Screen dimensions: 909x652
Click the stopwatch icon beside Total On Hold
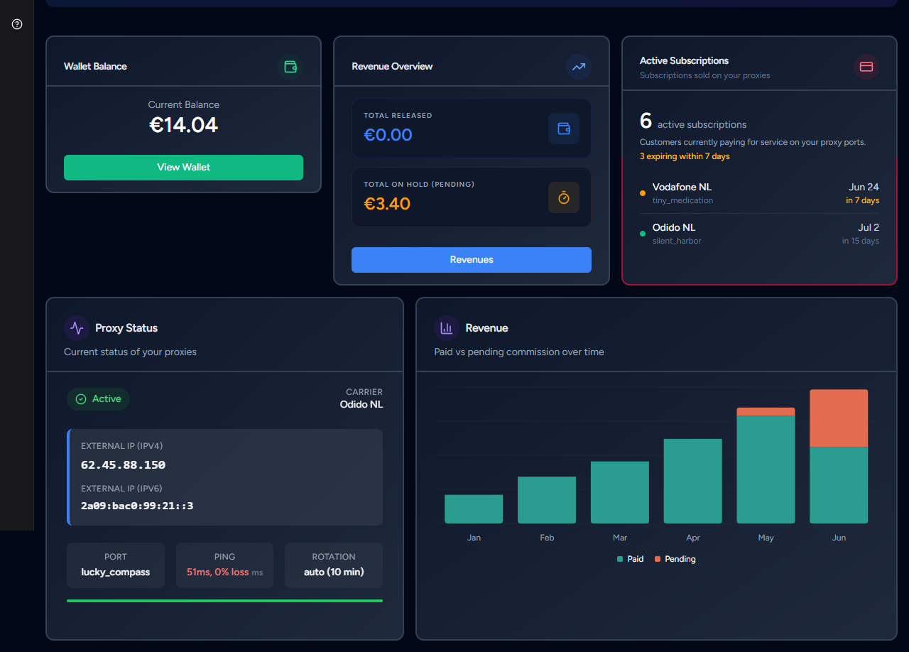pos(564,197)
